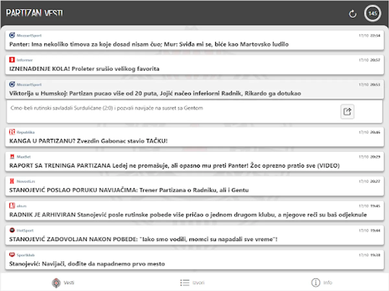Image resolution: width=389 pixels, height=291 pixels.
Task: Click timestamp 17/10 20:57
Action: tap(369, 60)
